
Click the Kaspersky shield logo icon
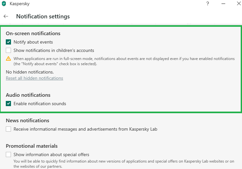(4, 4)
